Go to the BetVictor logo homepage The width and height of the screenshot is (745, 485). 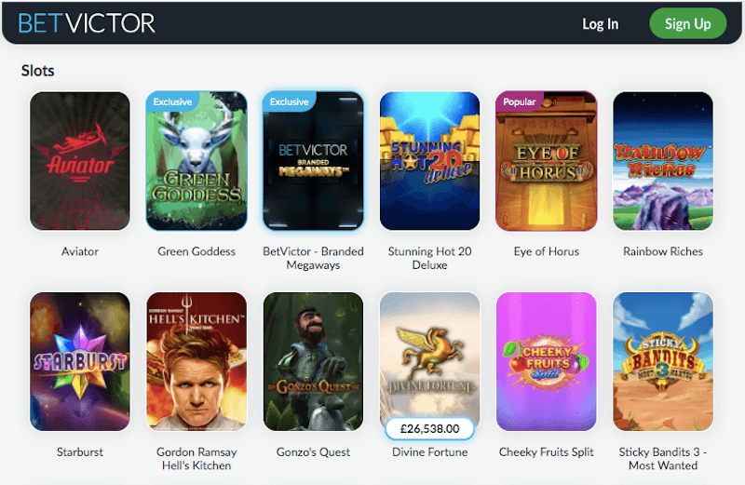87,23
